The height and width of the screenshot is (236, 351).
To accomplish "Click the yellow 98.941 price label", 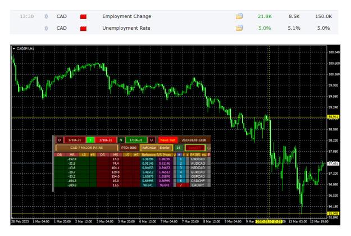I will point(333,117).
